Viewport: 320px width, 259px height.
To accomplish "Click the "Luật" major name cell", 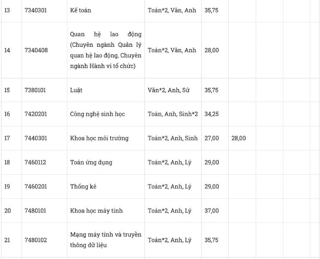I will pos(76,90).
